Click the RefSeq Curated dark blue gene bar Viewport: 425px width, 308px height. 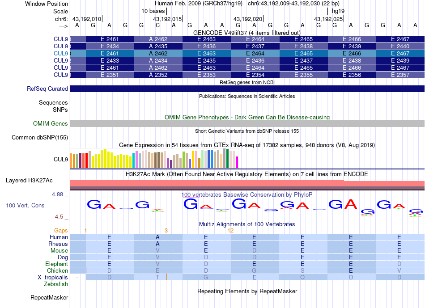pos(247,89)
